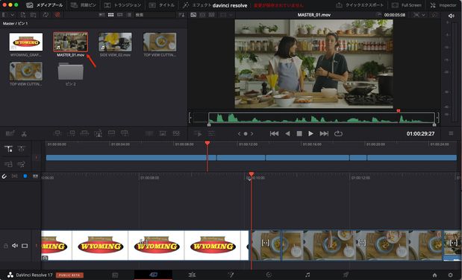Switch media pool to filmstrip view

[120, 15]
